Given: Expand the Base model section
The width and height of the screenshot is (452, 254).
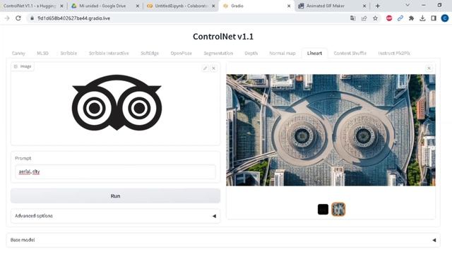Looking at the screenshot, I should click(223, 240).
